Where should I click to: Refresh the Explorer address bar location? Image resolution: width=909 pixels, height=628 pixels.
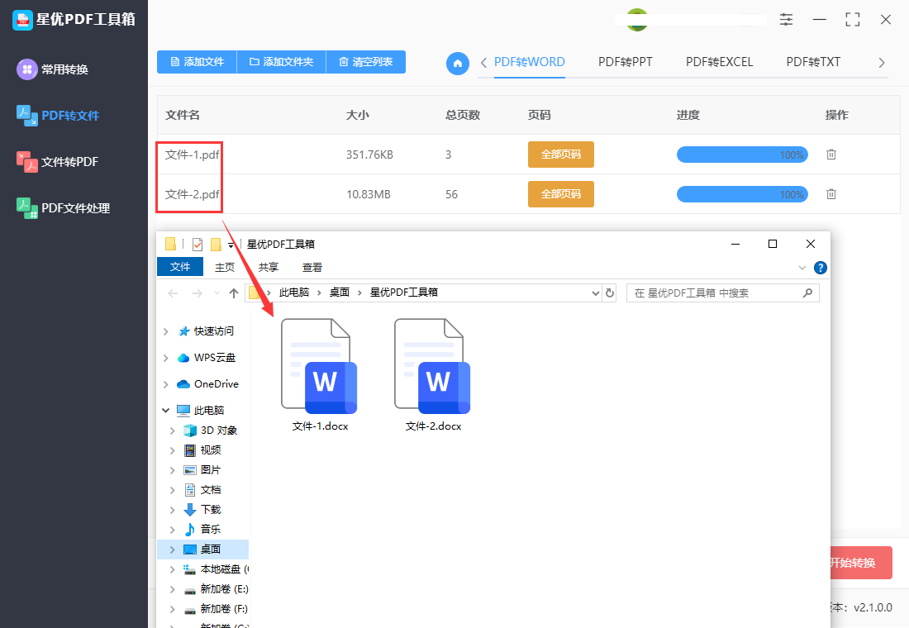[609, 293]
